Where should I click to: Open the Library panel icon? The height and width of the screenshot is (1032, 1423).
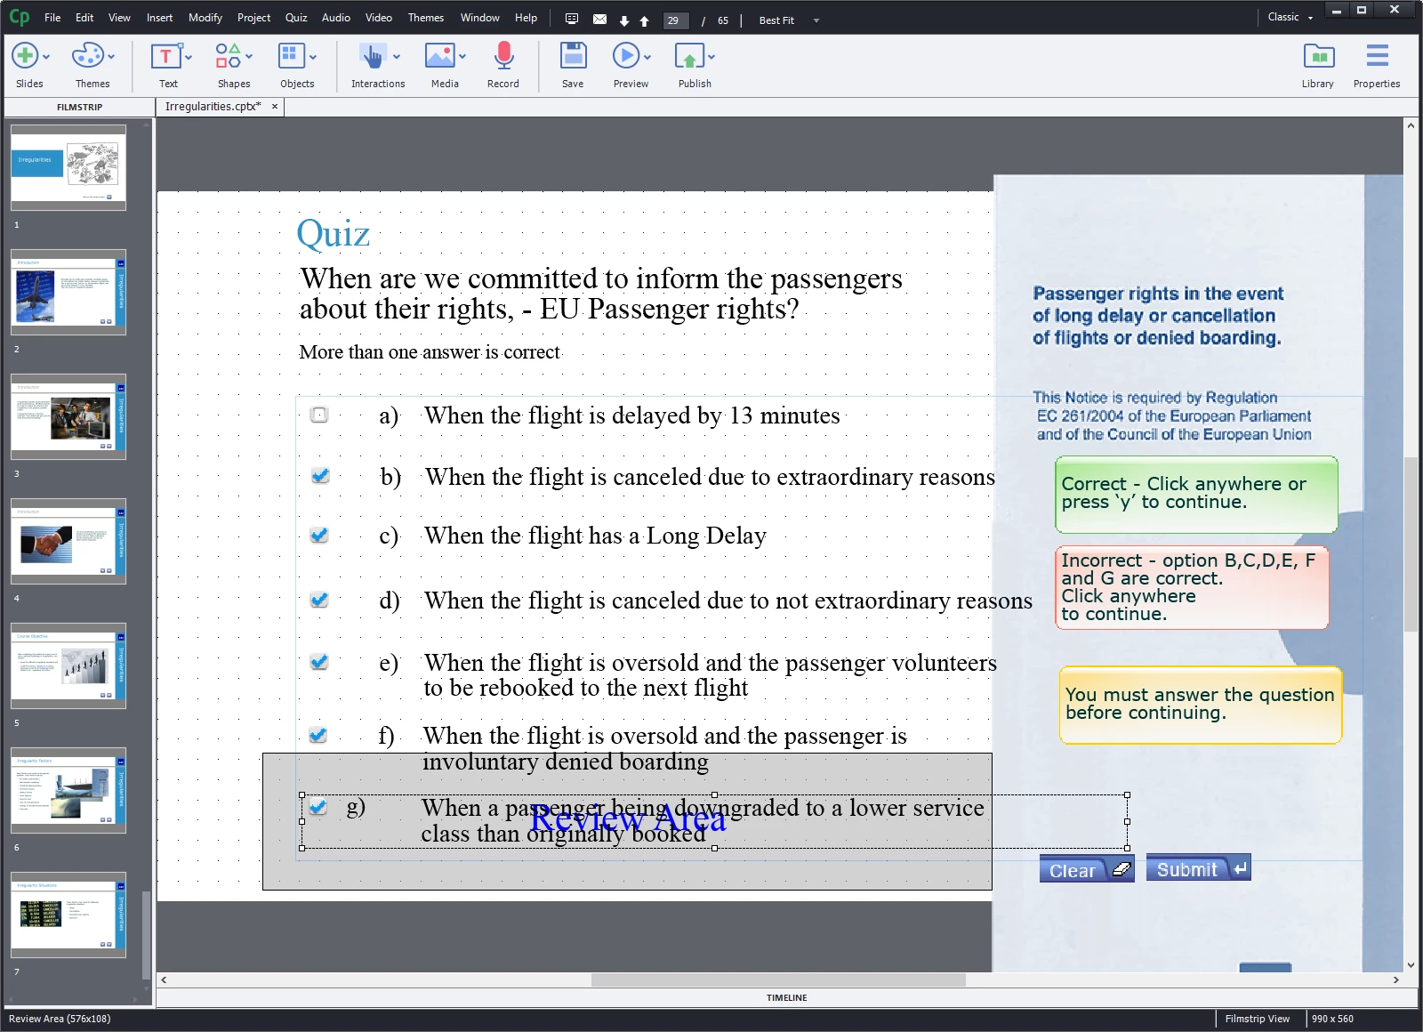[x=1318, y=56]
